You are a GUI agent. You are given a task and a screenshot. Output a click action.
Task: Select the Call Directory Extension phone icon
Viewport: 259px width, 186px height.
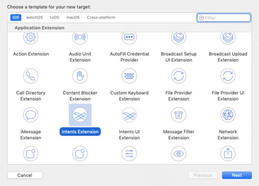[x=31, y=76]
